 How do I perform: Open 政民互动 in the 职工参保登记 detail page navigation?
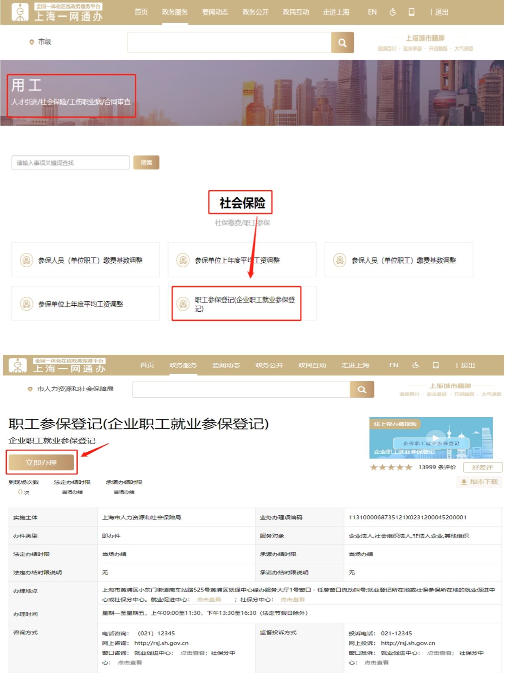click(312, 365)
